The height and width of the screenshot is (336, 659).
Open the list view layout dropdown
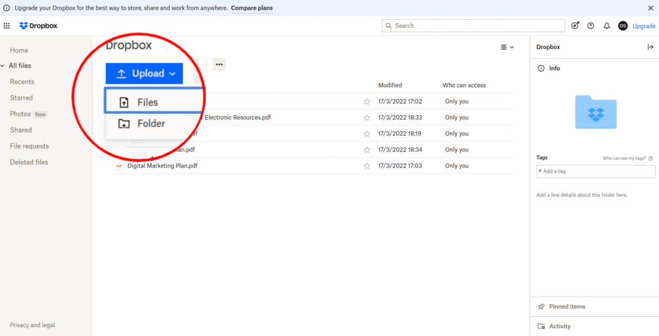click(507, 47)
